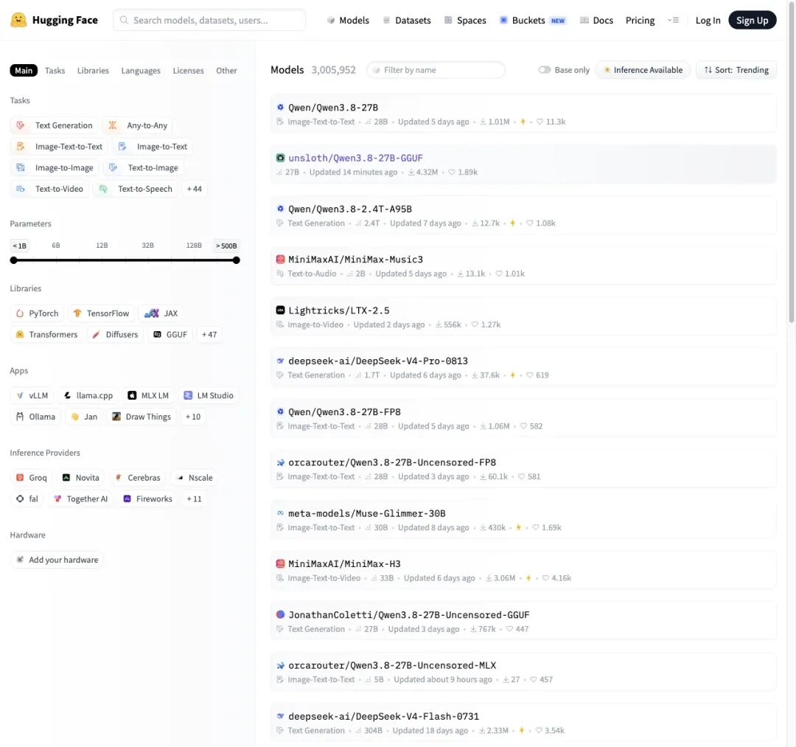
Task: Switch to the Tasks filter tab
Action: (55, 71)
